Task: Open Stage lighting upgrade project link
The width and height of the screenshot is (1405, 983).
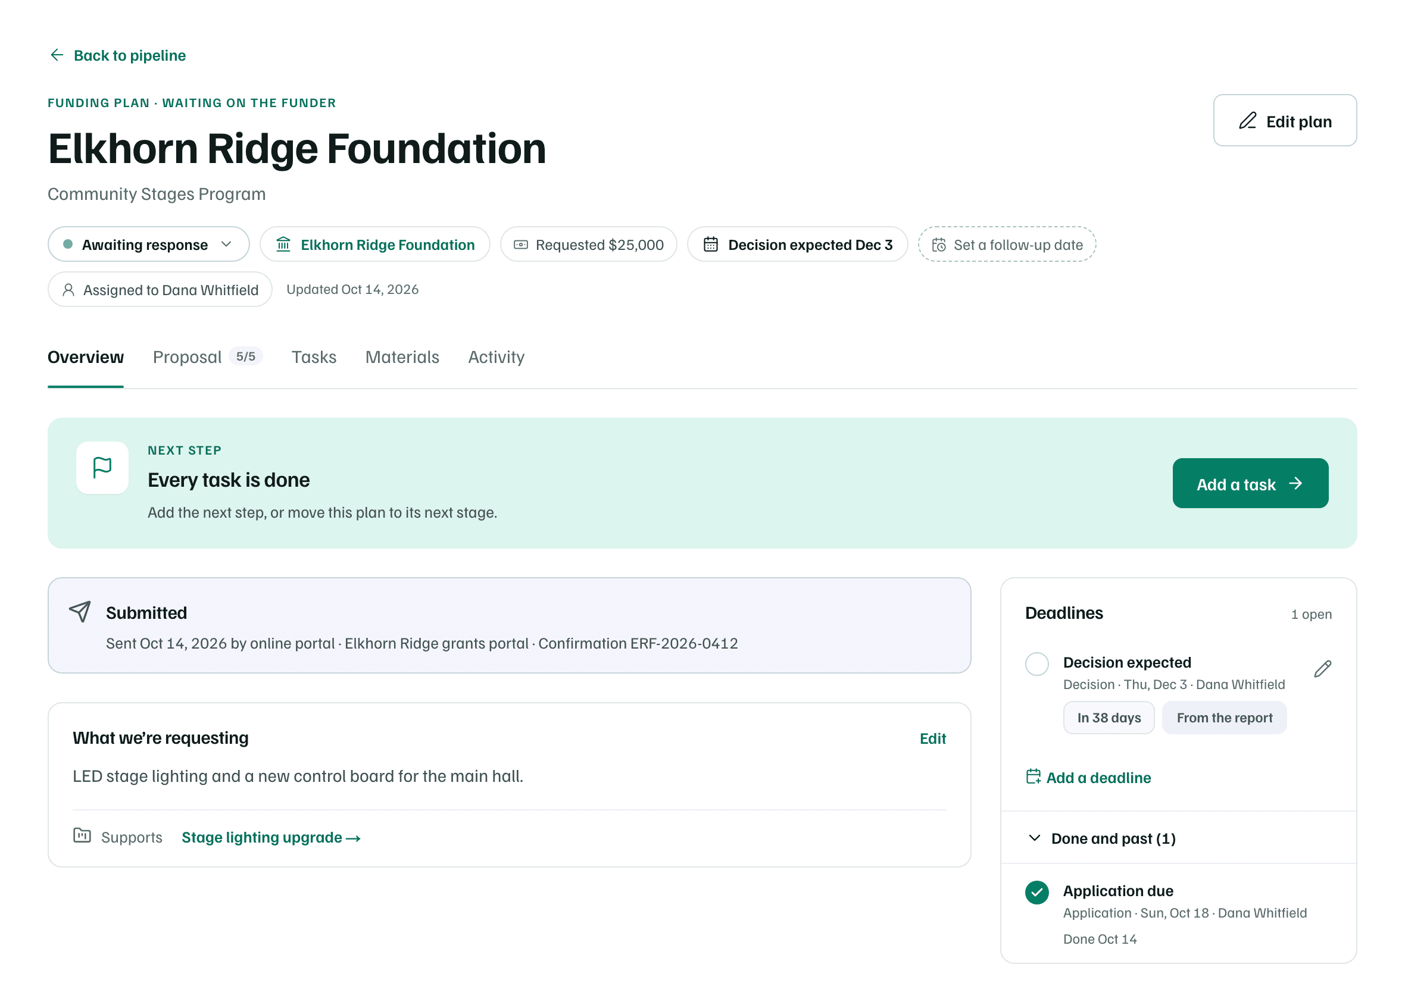Action: click(x=271, y=837)
